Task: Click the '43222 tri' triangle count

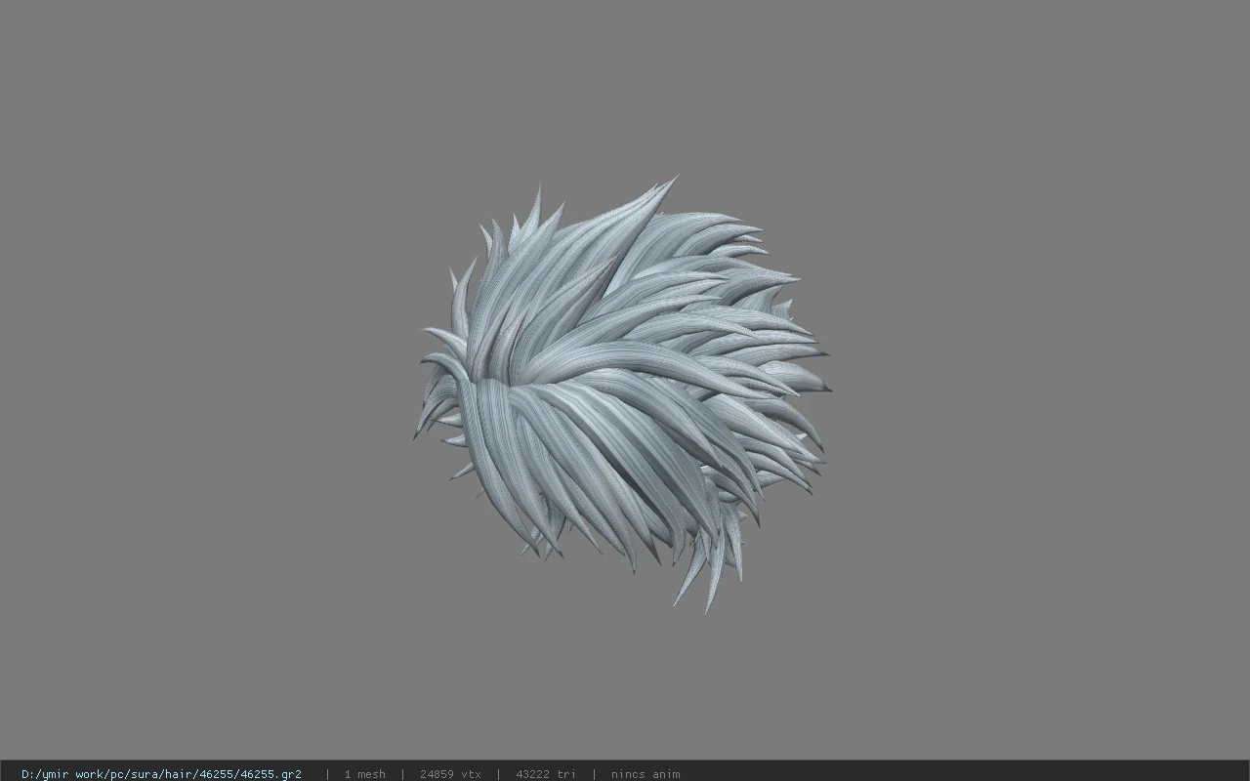Action: tap(546, 774)
